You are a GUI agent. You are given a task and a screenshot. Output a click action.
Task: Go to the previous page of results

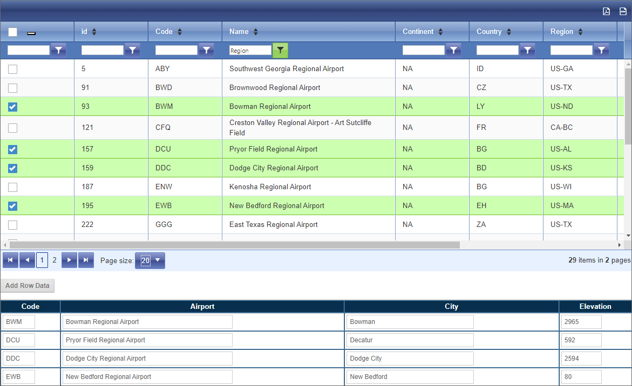[x=27, y=260]
